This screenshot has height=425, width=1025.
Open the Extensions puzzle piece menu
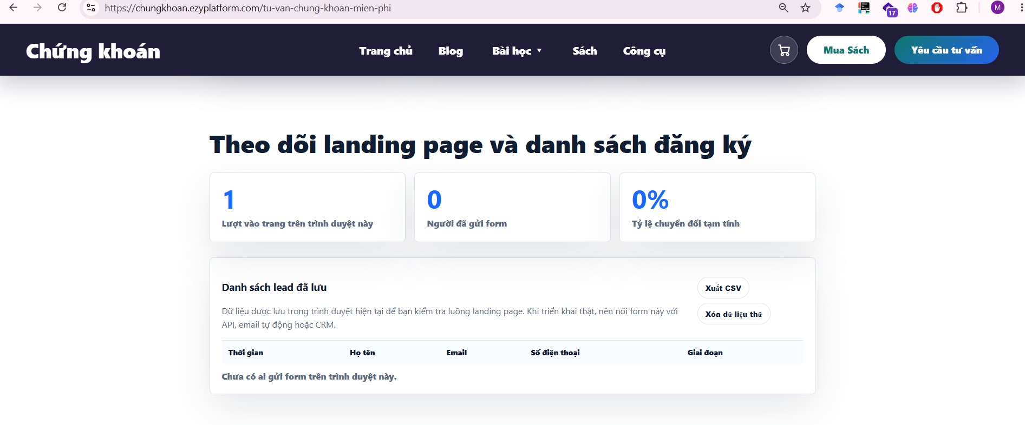[962, 8]
